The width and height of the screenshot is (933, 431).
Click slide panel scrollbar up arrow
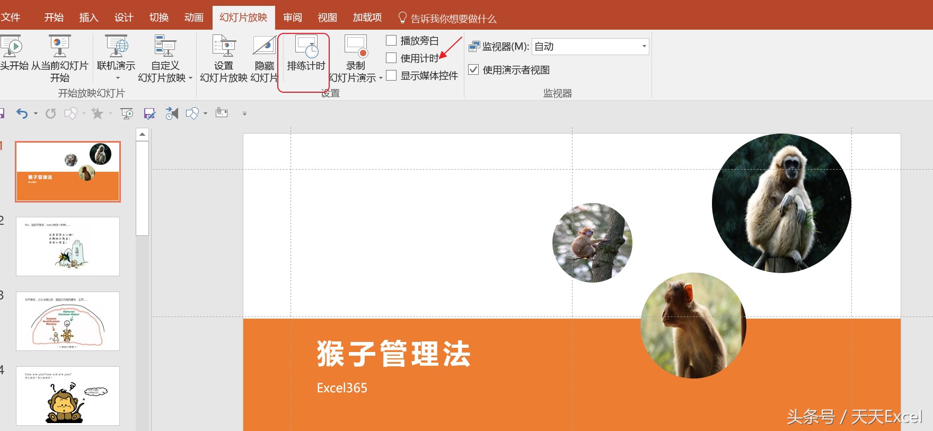tap(142, 135)
